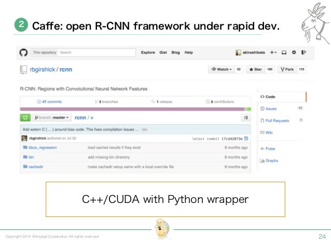The height and width of the screenshot is (248, 331).
Task: Open the bbox_regression folder
Action: pyautogui.click(x=43, y=148)
